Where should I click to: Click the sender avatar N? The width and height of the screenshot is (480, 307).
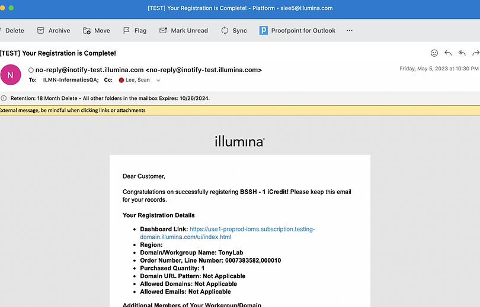[11, 75]
